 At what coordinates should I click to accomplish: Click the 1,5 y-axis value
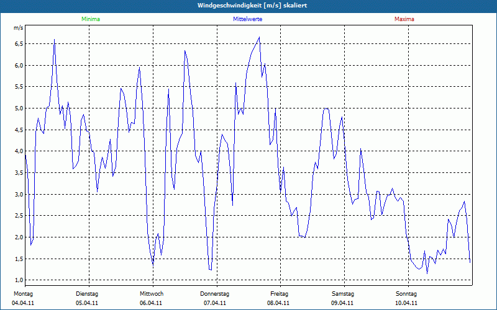click(19, 259)
